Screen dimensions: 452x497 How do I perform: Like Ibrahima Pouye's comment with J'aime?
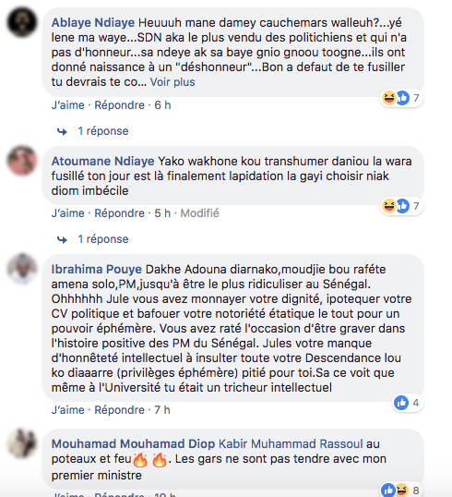click(68, 410)
